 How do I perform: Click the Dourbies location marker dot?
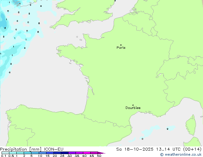tap(133, 105)
